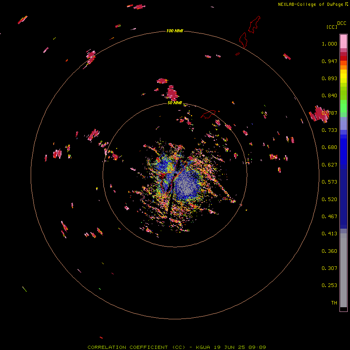
Task: Click the green color band beside 0.840
Action: [343, 93]
